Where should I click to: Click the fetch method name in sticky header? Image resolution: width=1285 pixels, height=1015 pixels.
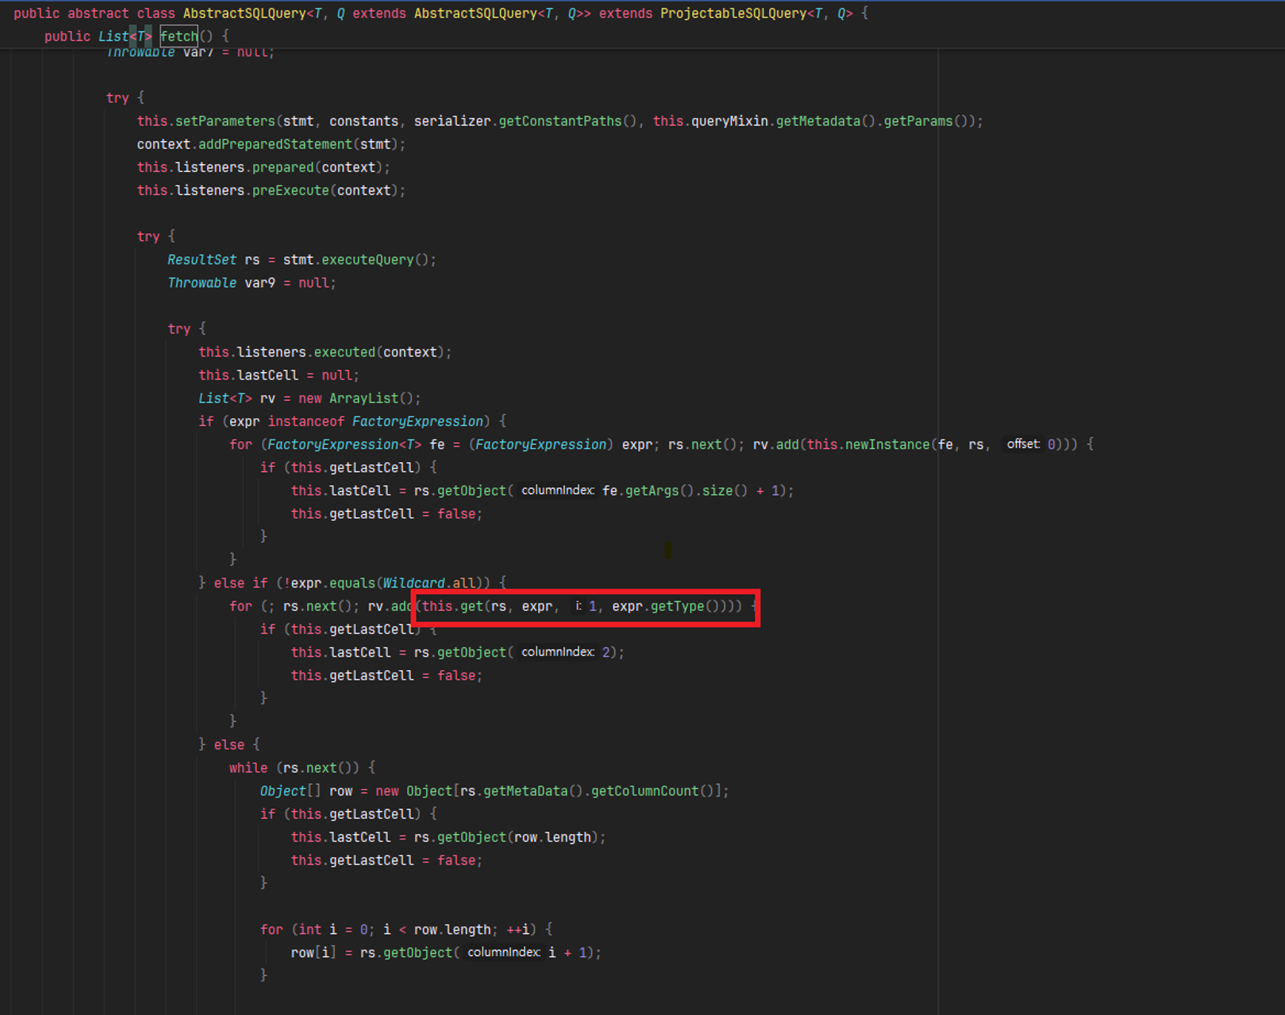179,36
